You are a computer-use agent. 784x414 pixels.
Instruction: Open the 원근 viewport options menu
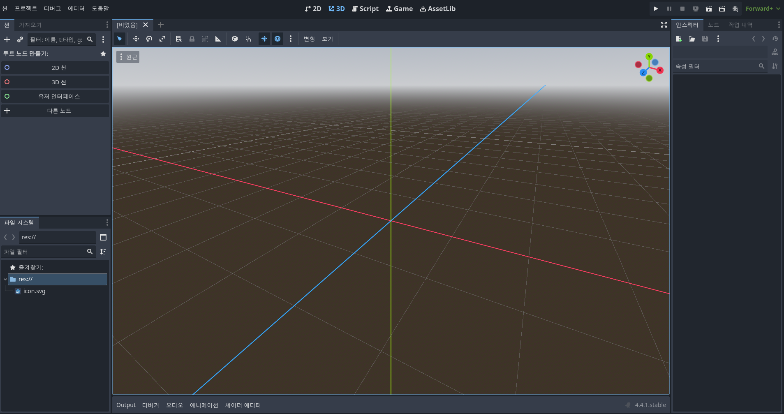coord(128,57)
